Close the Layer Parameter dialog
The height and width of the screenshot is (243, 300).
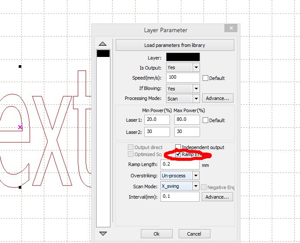[230, 29]
